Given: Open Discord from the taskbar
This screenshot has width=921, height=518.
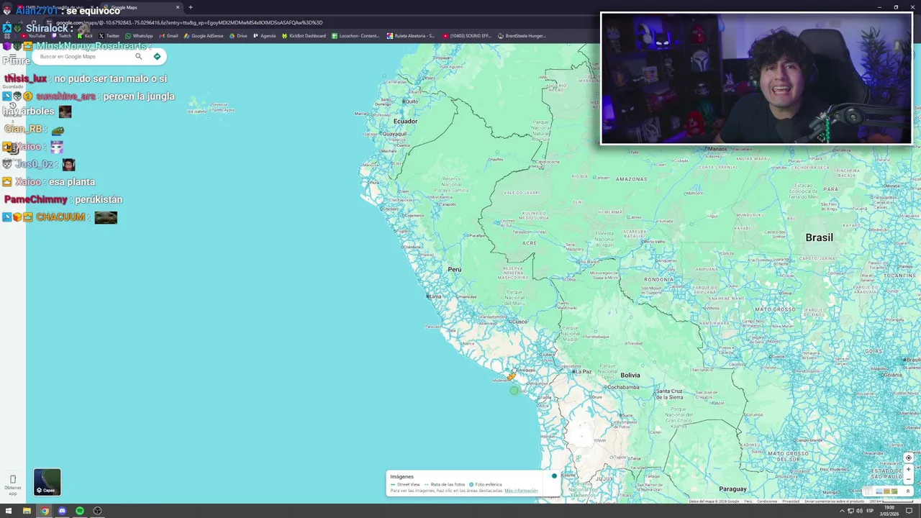Looking at the screenshot, I should pyautogui.click(x=62, y=511).
